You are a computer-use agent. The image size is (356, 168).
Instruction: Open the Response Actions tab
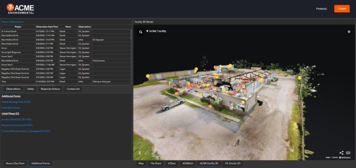coord(50,89)
